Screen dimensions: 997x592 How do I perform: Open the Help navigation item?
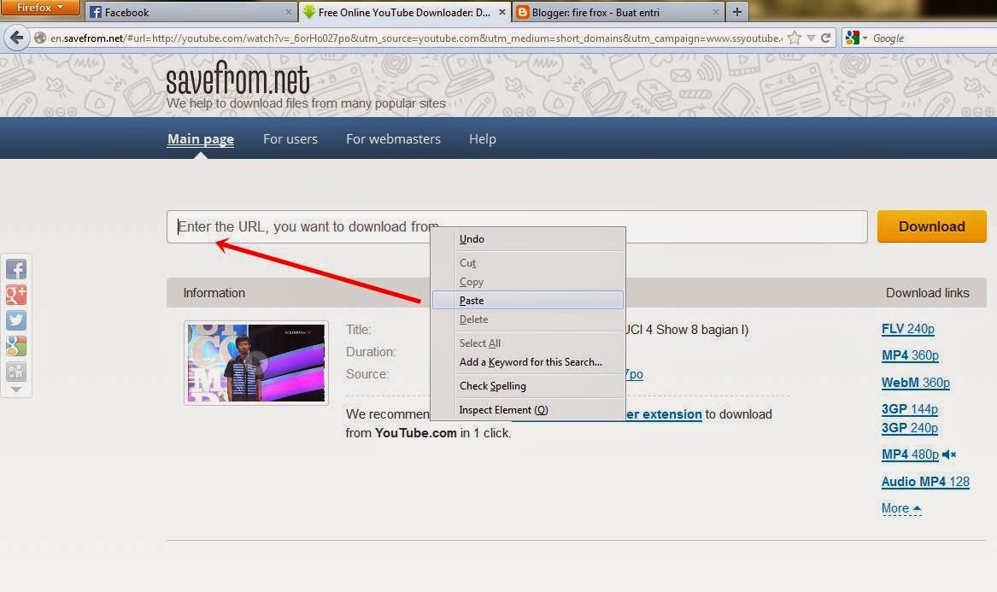(x=483, y=139)
